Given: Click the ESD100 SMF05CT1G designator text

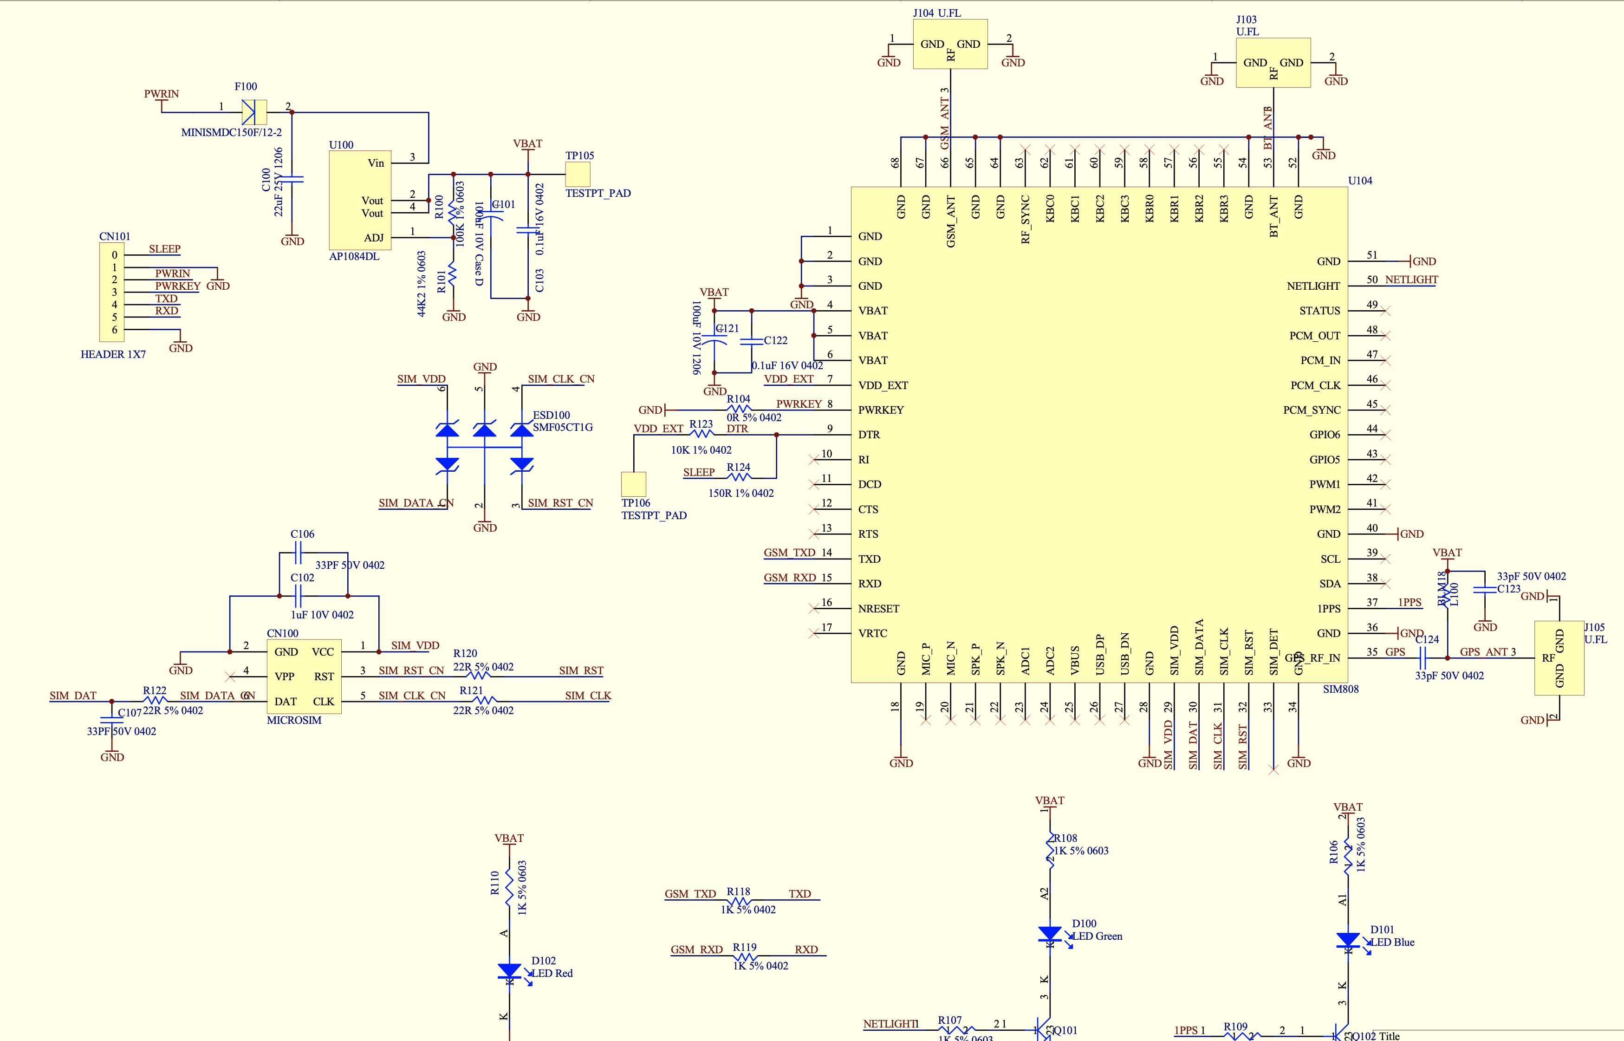Looking at the screenshot, I should tap(551, 415).
